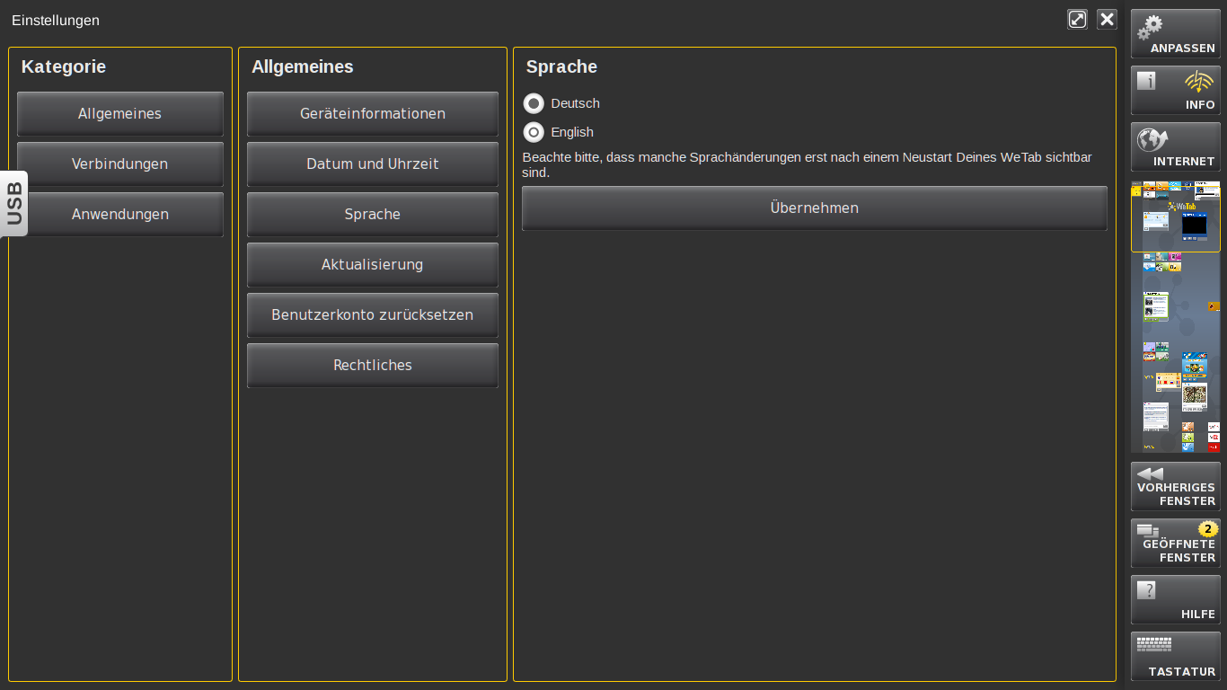
Task: Open the Anpassen gear icon
Action: [1150, 28]
